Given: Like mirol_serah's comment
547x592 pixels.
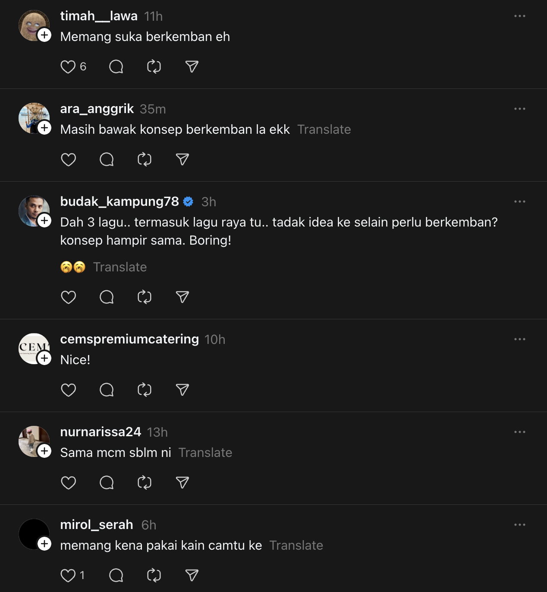Looking at the screenshot, I should (x=68, y=576).
